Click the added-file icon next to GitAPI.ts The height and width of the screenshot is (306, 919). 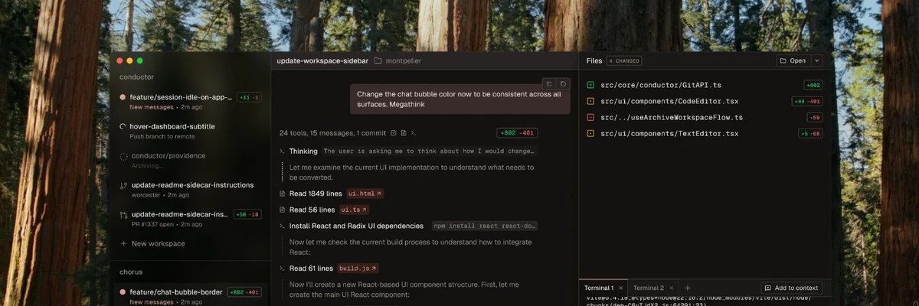point(590,85)
